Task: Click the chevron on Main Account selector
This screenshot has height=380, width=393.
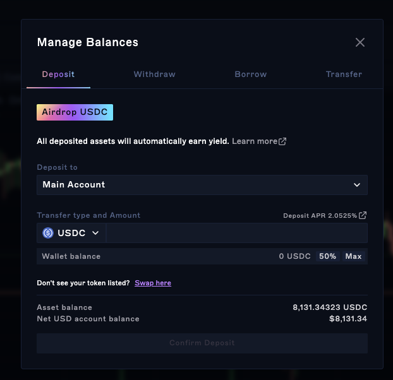Action: [x=357, y=185]
